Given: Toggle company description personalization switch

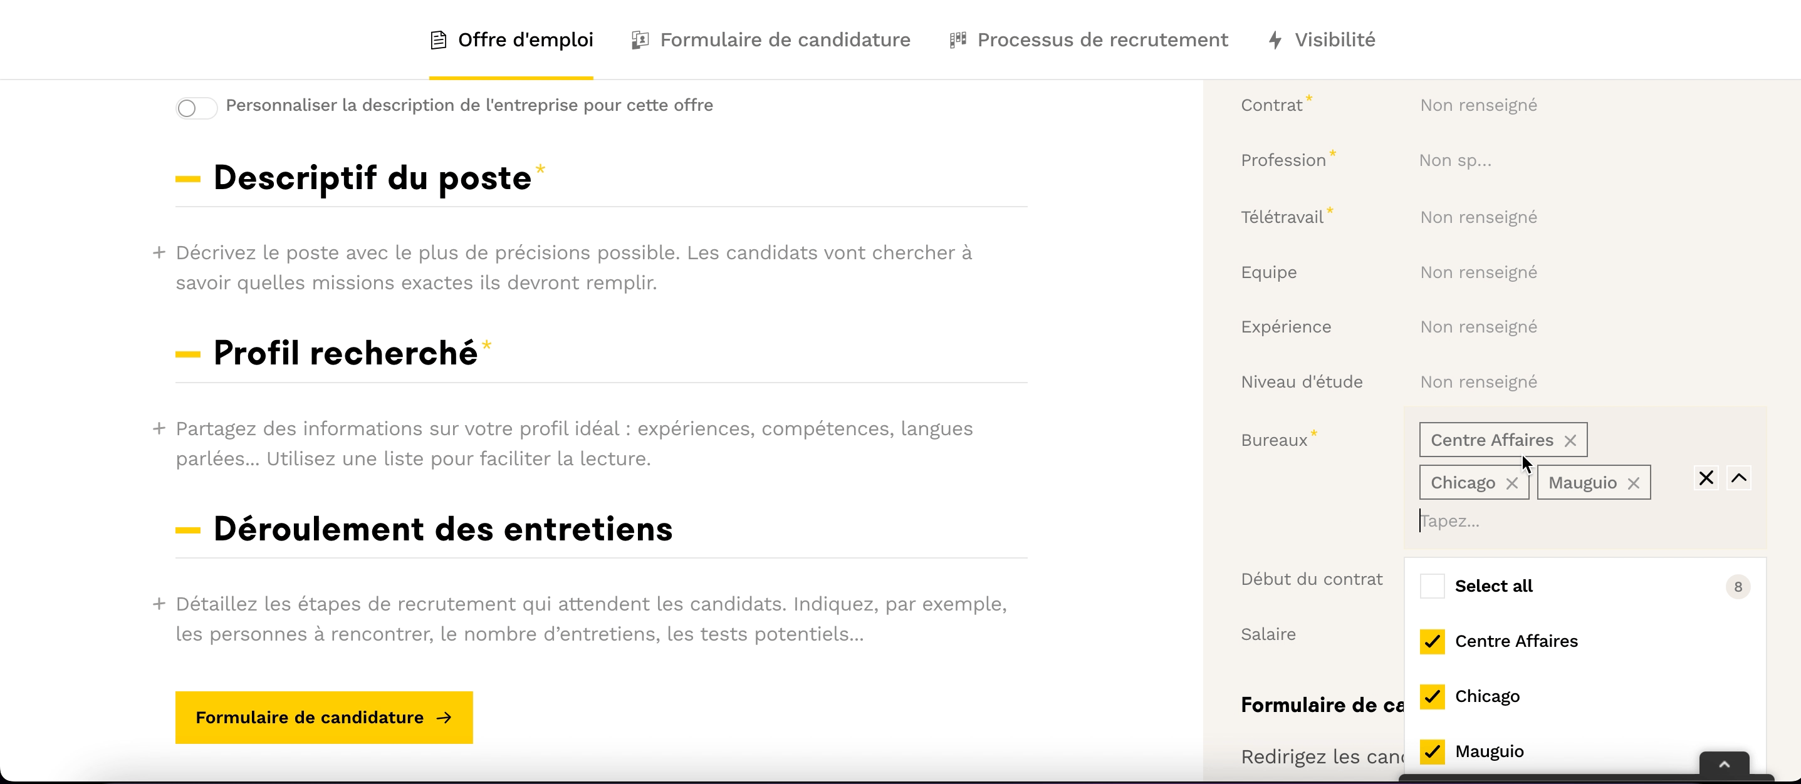Looking at the screenshot, I should coord(196,108).
